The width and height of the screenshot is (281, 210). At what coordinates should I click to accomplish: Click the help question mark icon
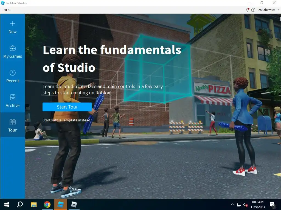[x=253, y=10]
